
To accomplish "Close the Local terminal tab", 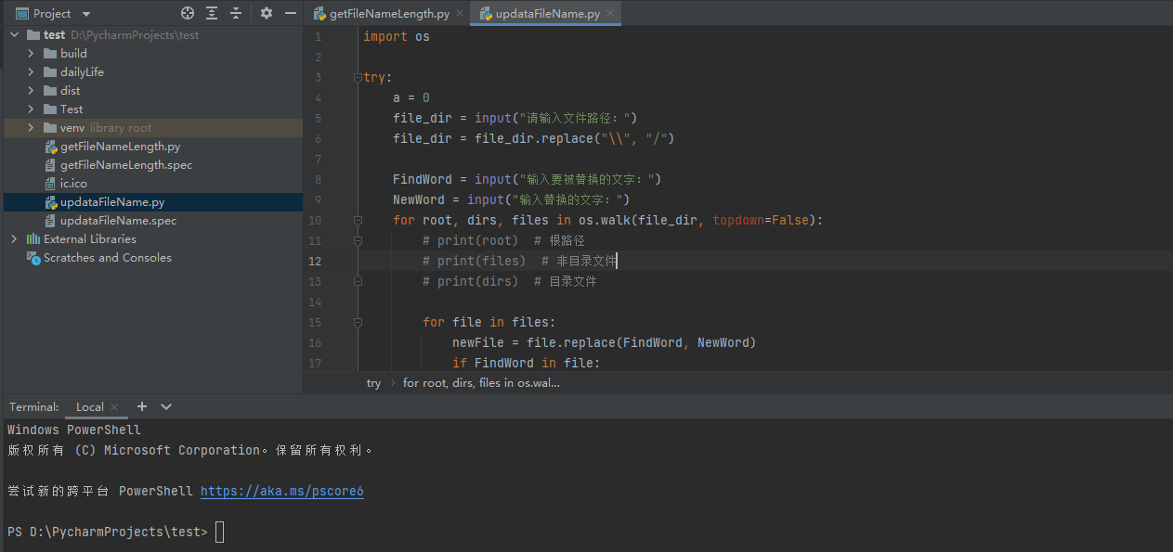I will pos(114,407).
